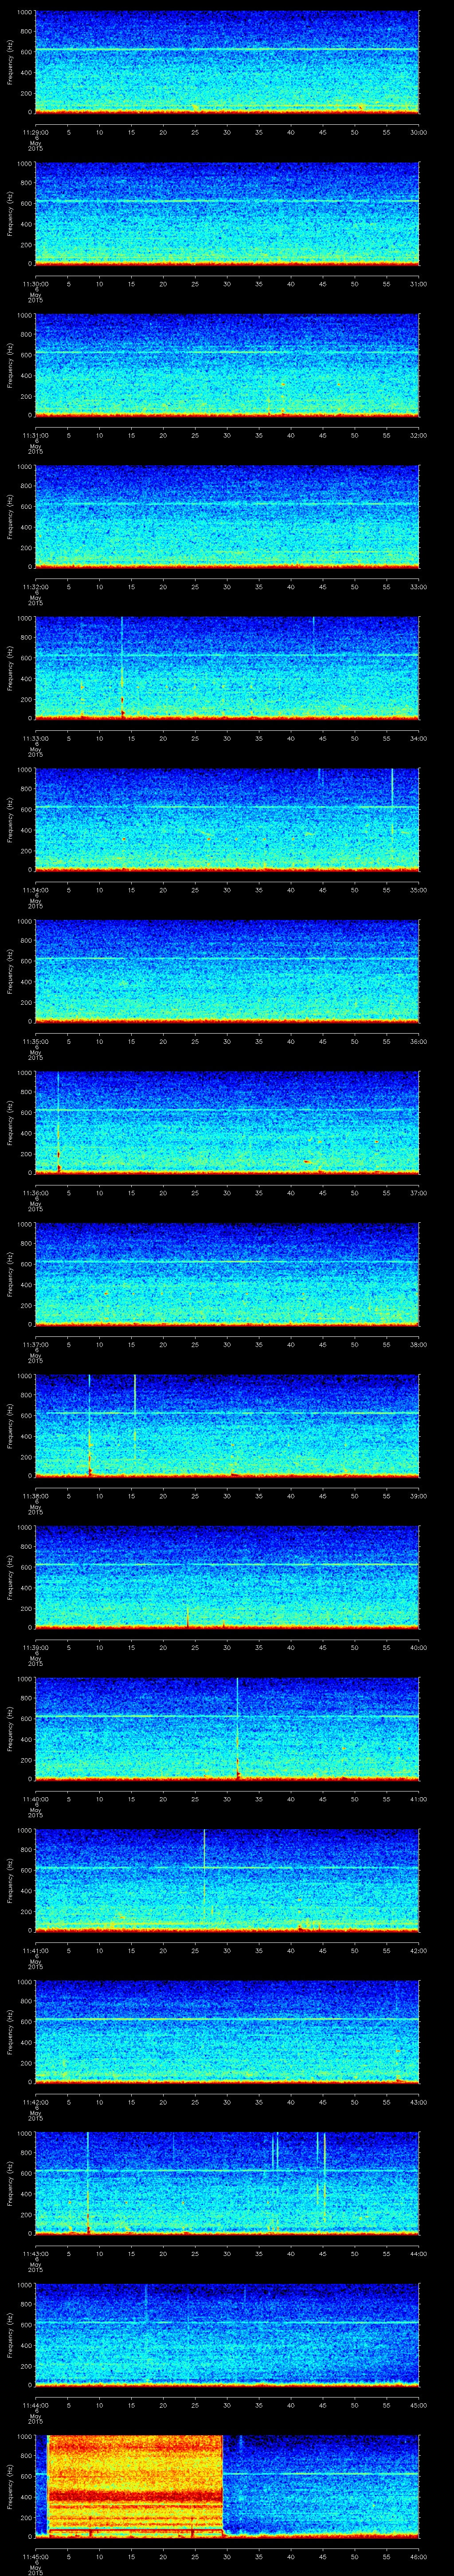Select the 11:32:00 start time label
Screen dimensions: 454x2576
coord(35,586)
